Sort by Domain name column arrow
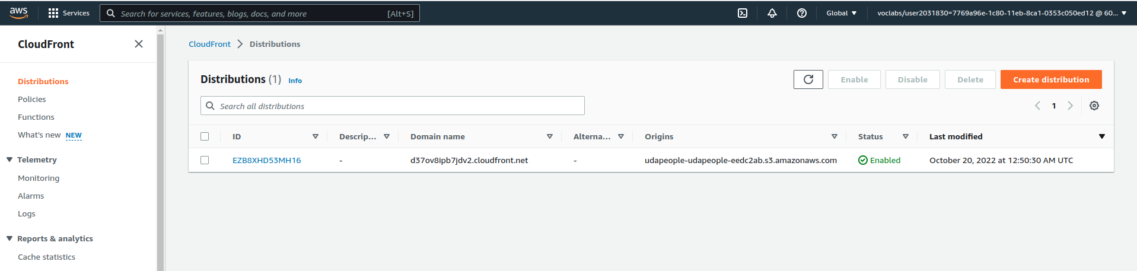 coord(550,136)
